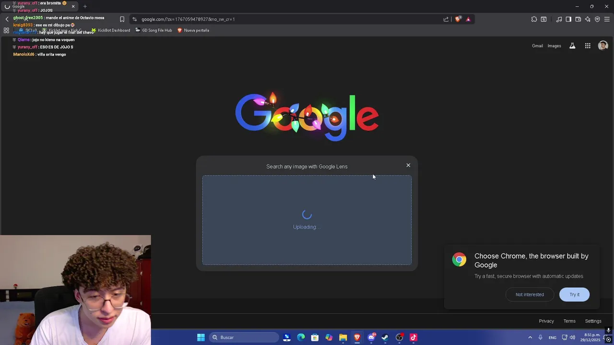Open the Nueva pestaña bookmark

click(x=193, y=30)
